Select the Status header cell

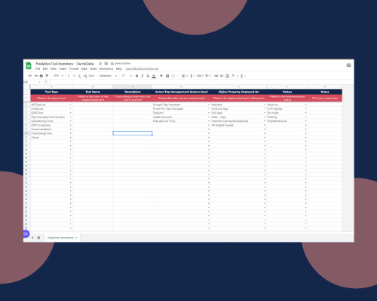[287, 92]
